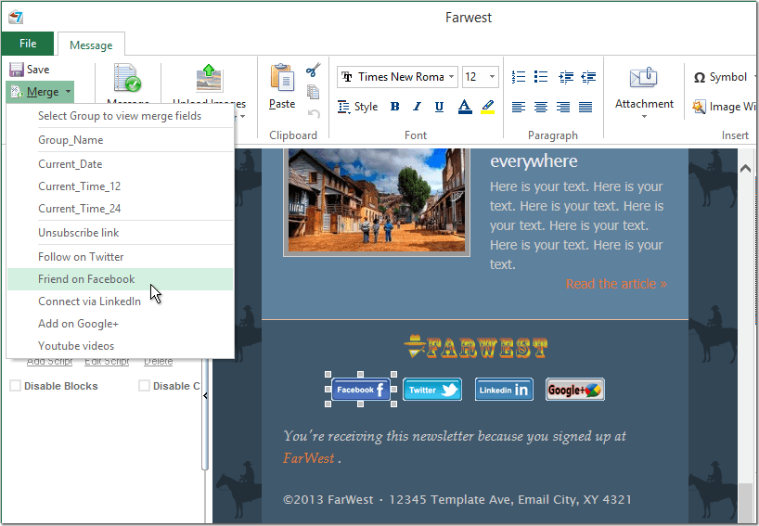Toggle the second Disable checkbox
Viewport: 759px width, 526px height.
pos(144,386)
